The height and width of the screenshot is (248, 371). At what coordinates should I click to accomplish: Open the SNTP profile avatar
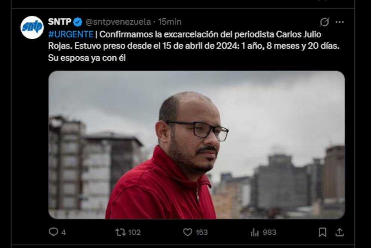click(x=32, y=27)
